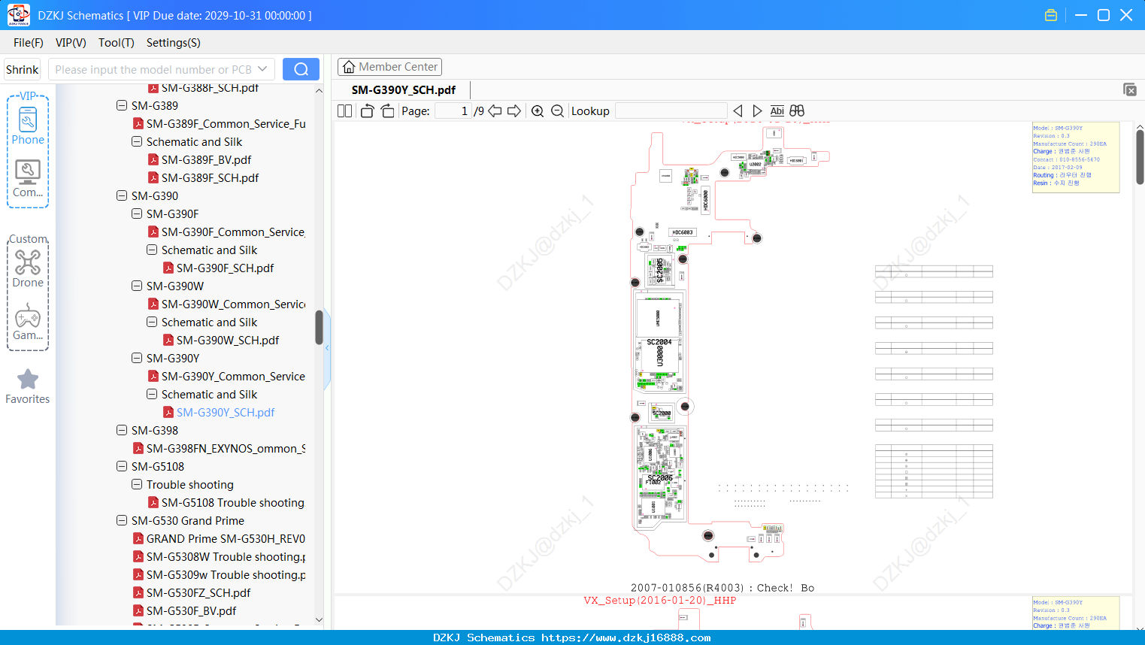1145x645 pixels.
Task: Click the blue search button
Action: point(301,69)
